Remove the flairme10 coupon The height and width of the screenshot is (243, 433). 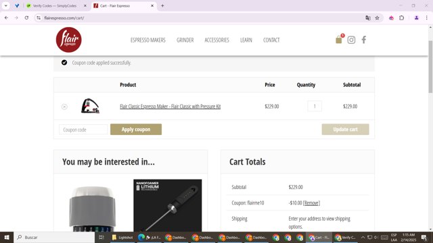[311, 203]
